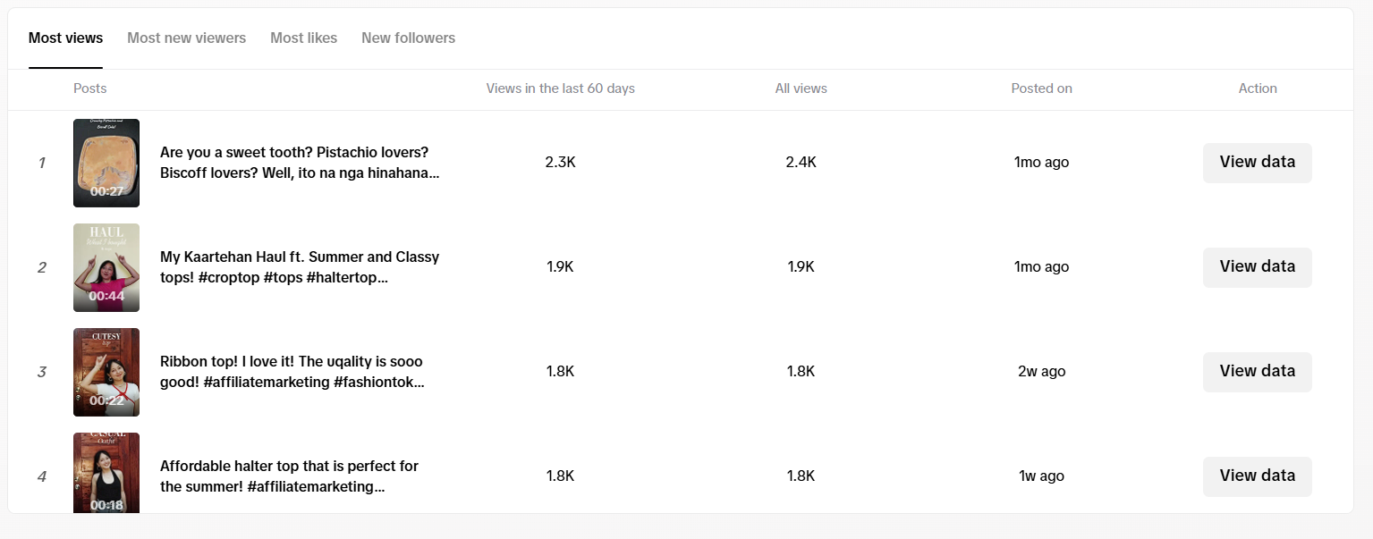Click the 'Are you a sweet tooth?' post title
Image resolution: width=1373 pixels, height=539 pixels.
[299, 163]
